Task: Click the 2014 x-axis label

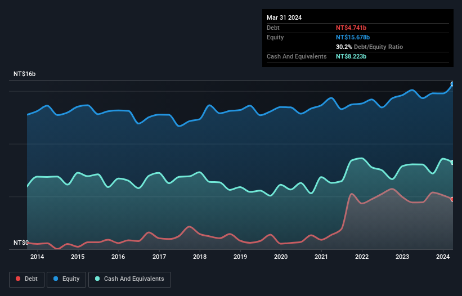Action: tap(37, 257)
